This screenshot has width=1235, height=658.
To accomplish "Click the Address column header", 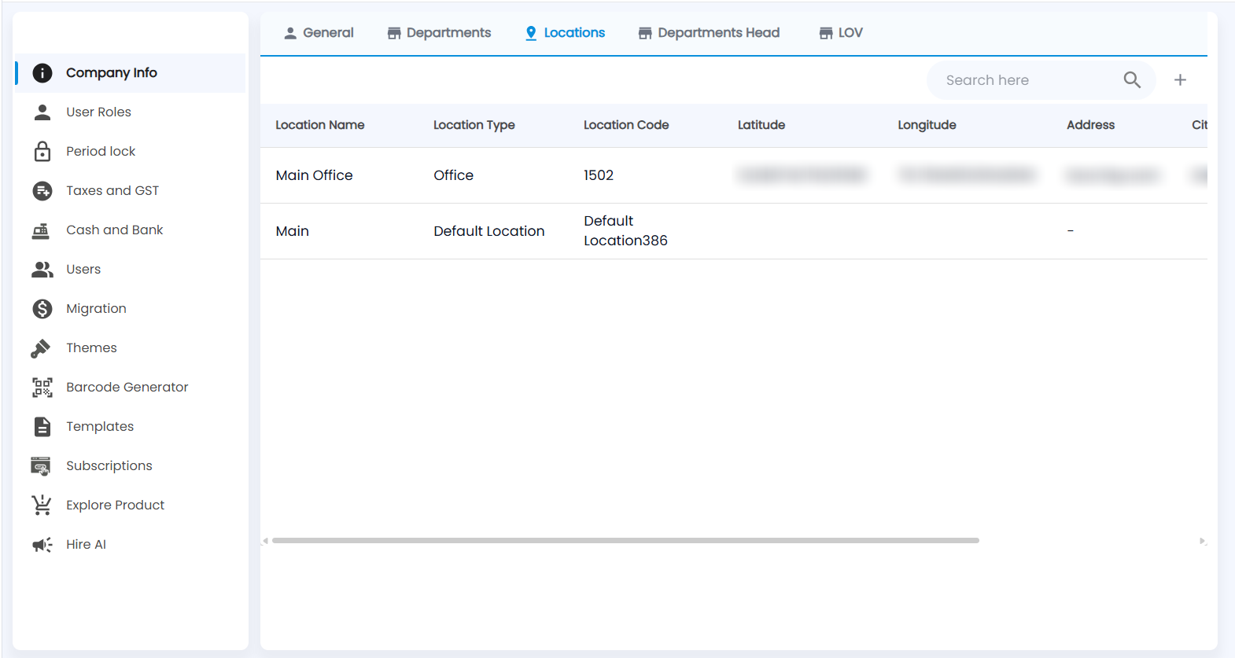I will [1091, 125].
